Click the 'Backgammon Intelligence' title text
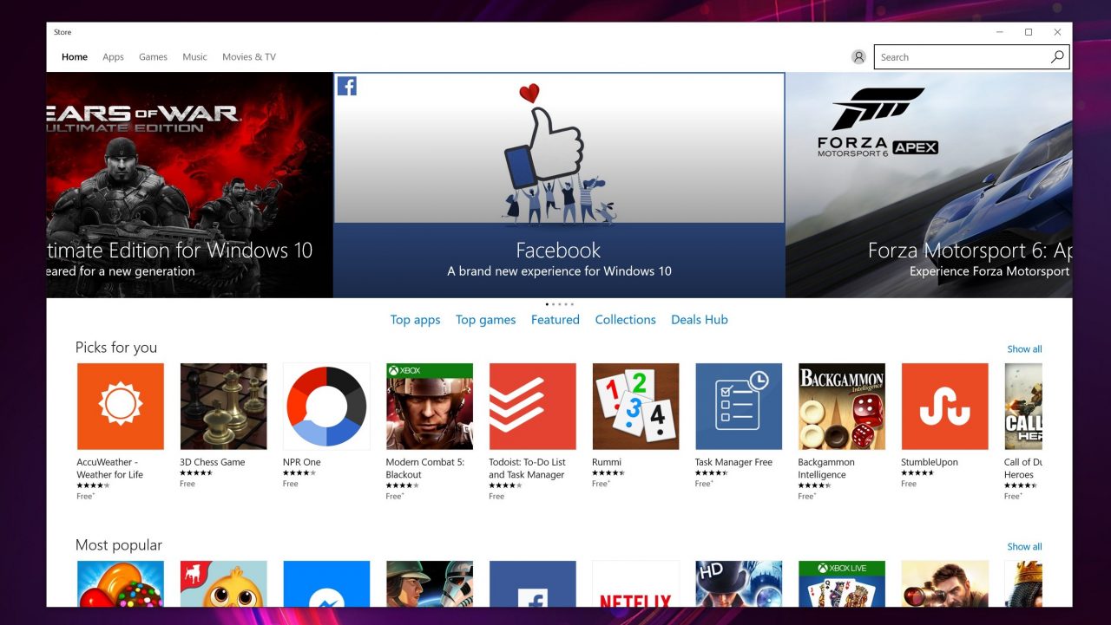Viewport: 1111px width, 625px height. click(x=826, y=468)
